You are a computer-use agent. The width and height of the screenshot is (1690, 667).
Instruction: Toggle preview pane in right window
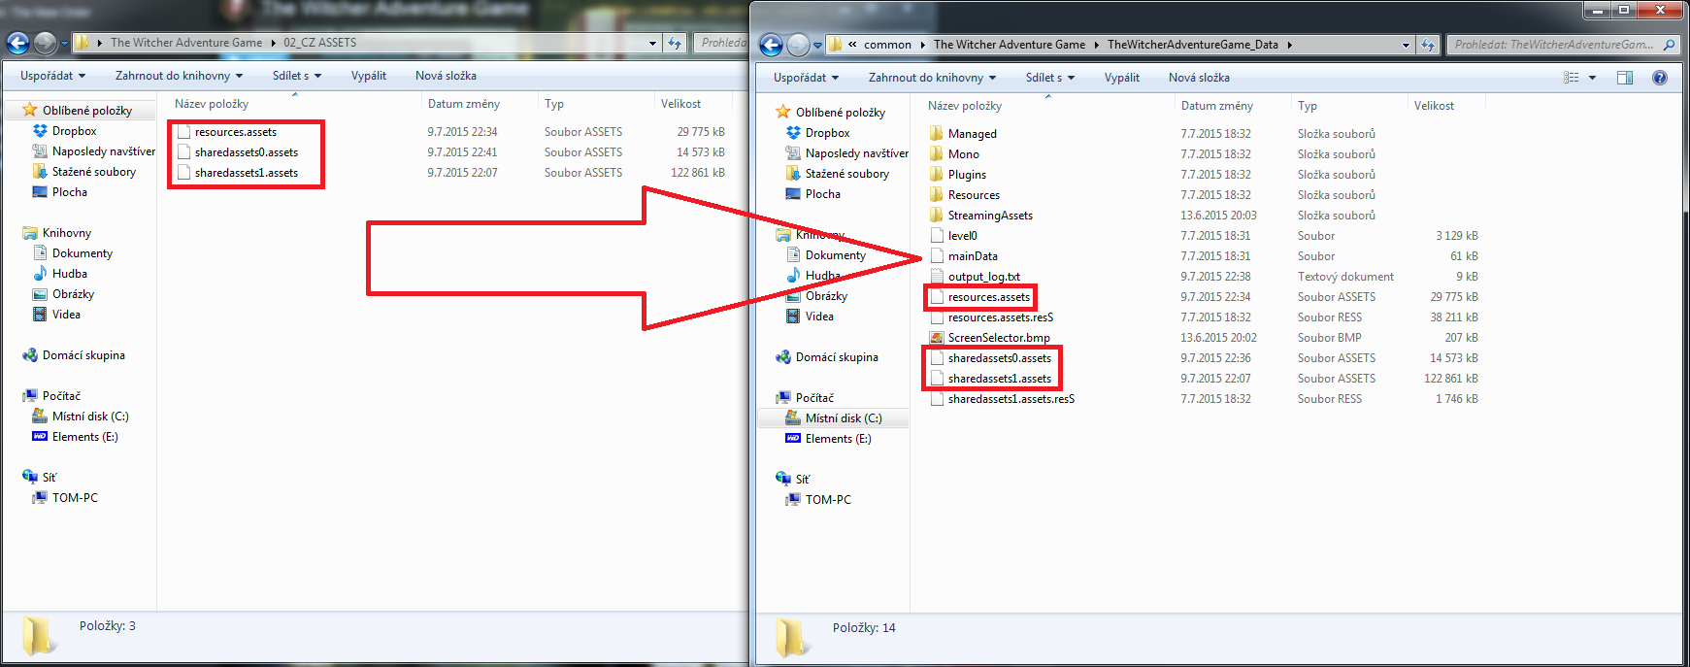coord(1625,78)
